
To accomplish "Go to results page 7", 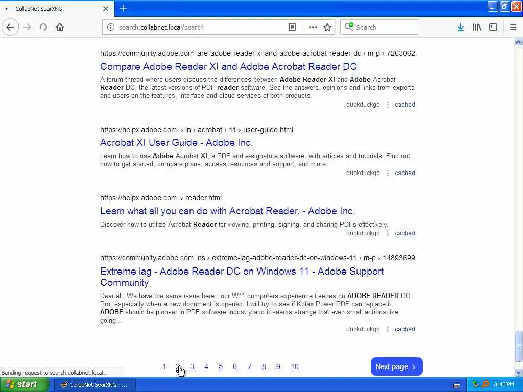I will point(249,366).
